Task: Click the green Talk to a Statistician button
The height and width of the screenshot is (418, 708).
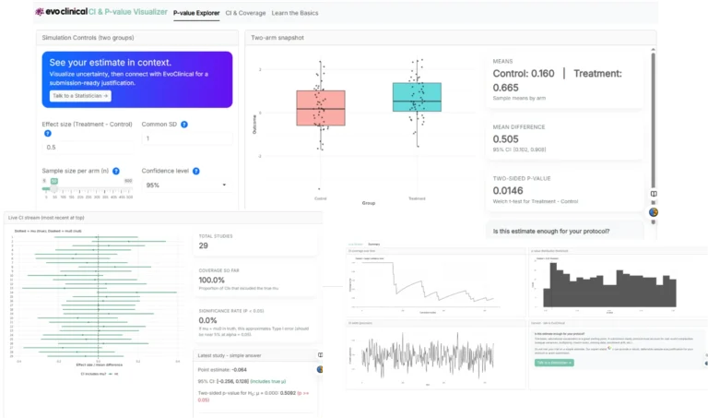Action: click(x=553, y=363)
